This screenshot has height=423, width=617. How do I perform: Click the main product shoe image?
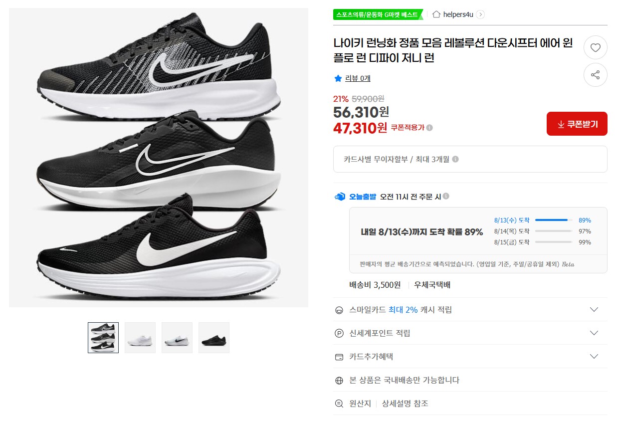click(x=159, y=158)
